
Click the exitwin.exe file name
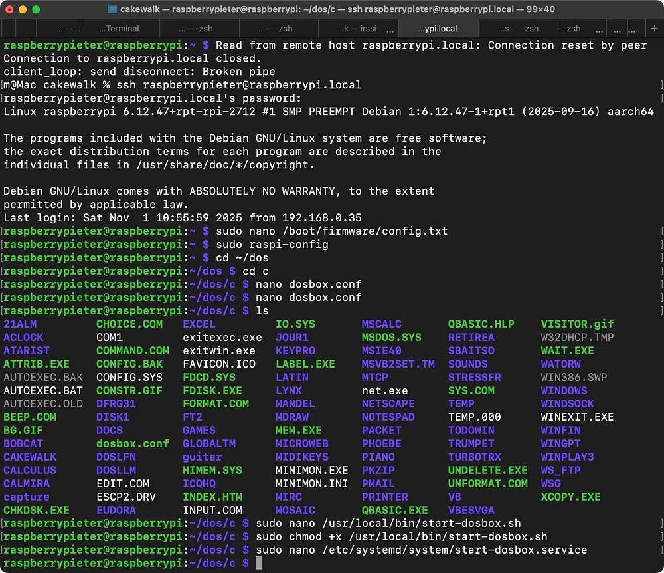(219, 351)
